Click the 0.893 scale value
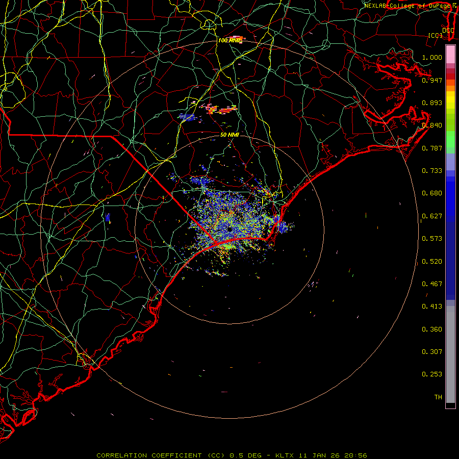This screenshot has height=459, width=459. point(432,103)
